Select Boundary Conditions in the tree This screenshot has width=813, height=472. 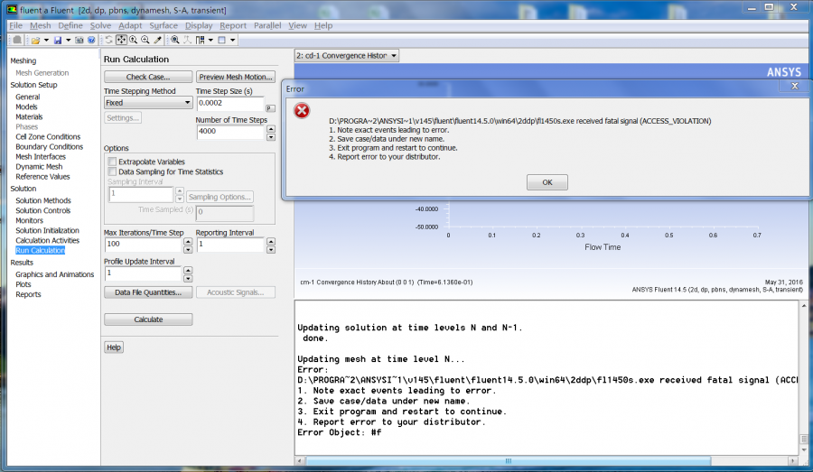(50, 146)
